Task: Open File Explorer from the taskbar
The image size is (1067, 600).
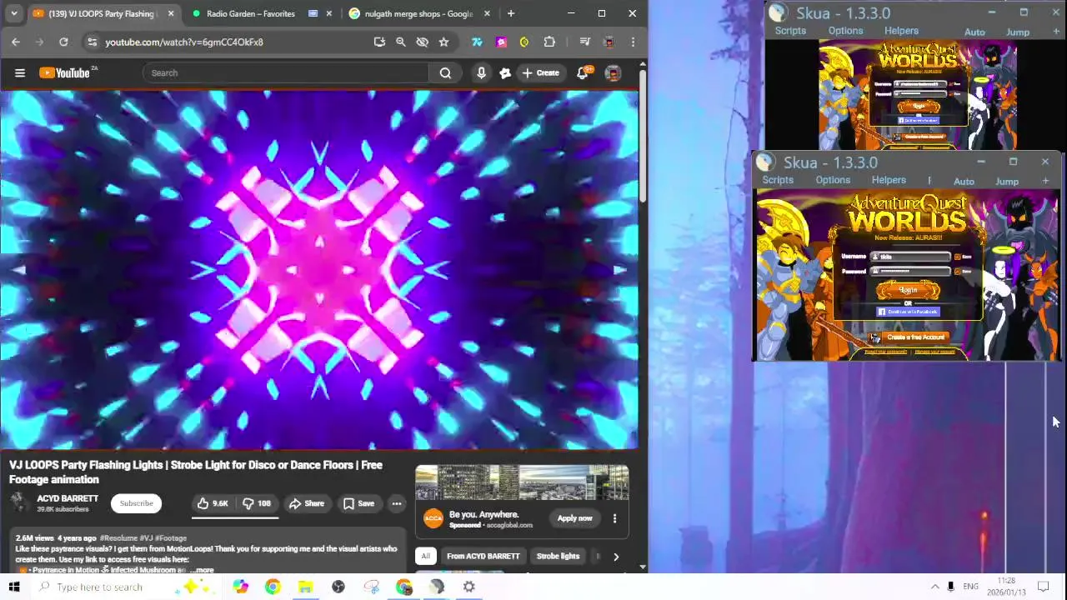Action: click(305, 587)
